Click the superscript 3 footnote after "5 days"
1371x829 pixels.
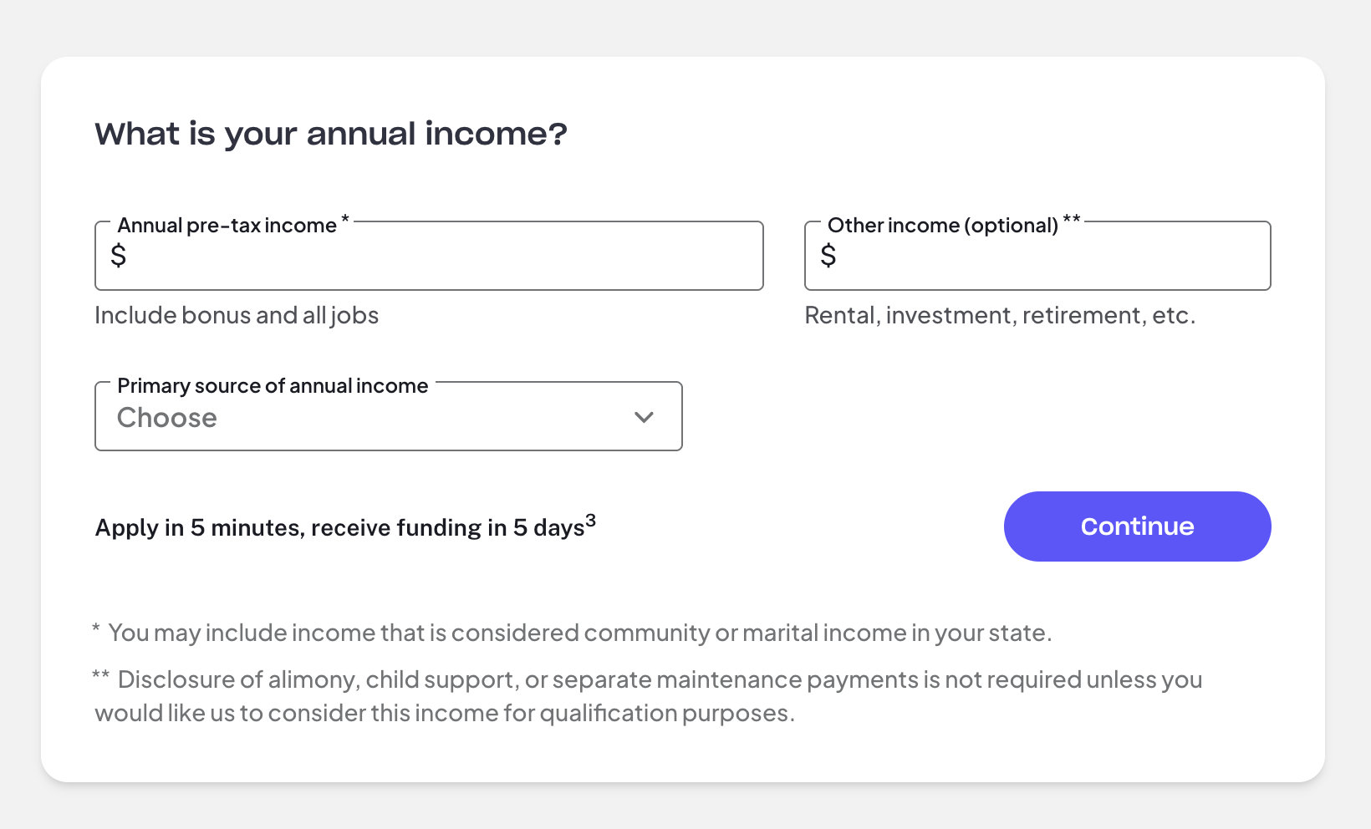point(591,521)
